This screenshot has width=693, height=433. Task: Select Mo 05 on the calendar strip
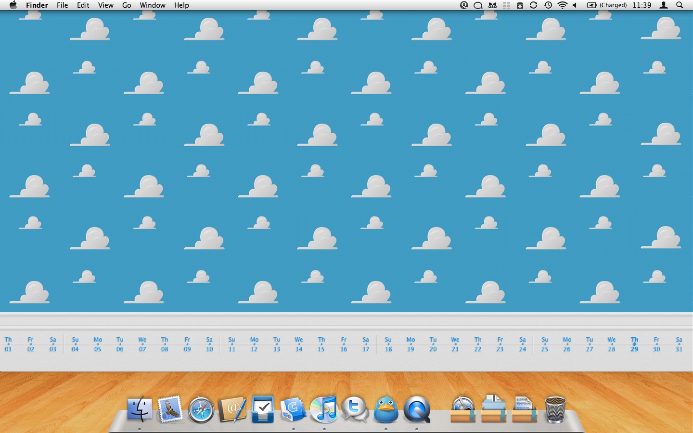[98, 344]
